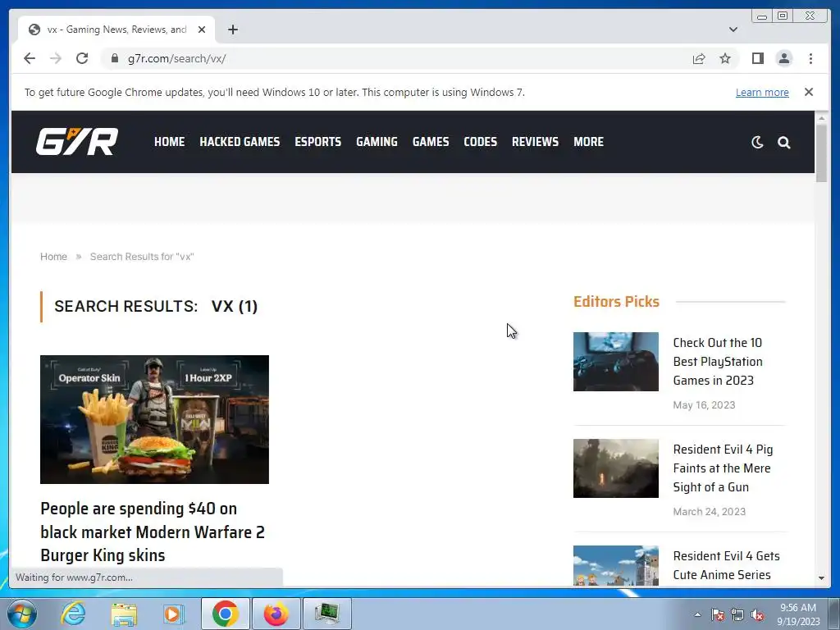Image resolution: width=840 pixels, height=630 pixels.
Task: Dismiss the Chrome update infobar
Action: pyautogui.click(x=808, y=92)
